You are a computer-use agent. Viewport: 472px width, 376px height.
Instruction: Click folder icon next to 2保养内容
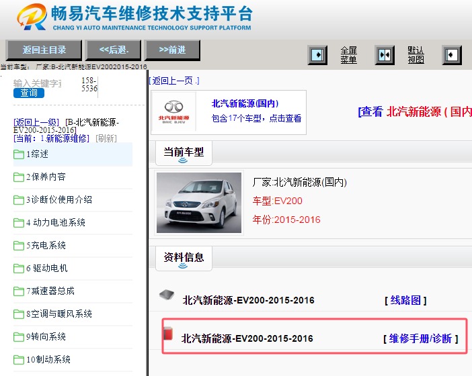[19, 177]
